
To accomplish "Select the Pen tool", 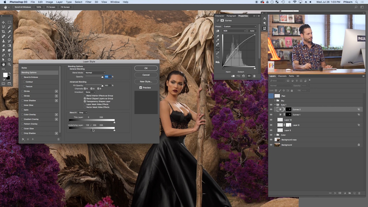I will click(x=3, y=55).
